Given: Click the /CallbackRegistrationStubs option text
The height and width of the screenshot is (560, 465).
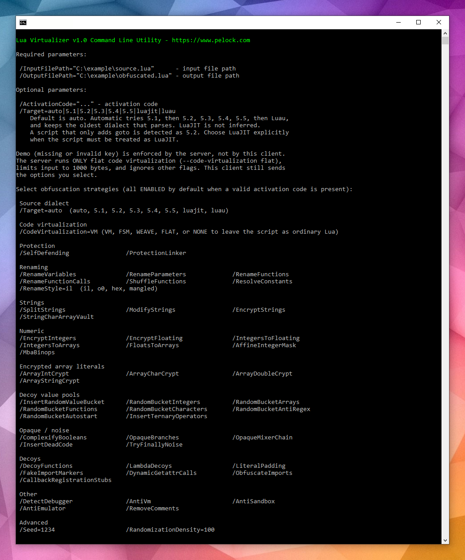Looking at the screenshot, I should tap(66, 480).
